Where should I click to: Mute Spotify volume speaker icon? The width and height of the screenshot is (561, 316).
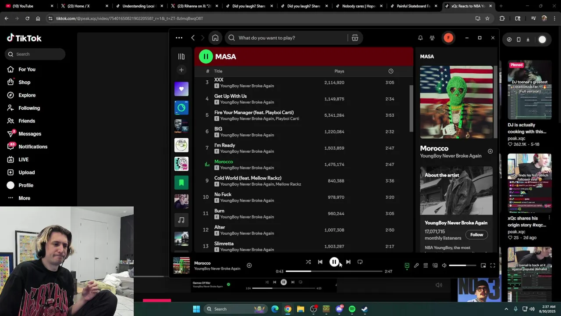tap(444, 266)
